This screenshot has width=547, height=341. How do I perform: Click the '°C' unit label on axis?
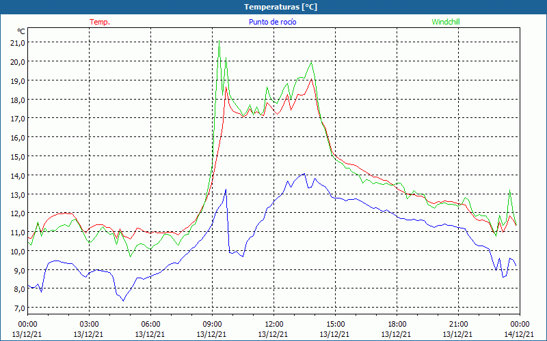click(21, 31)
